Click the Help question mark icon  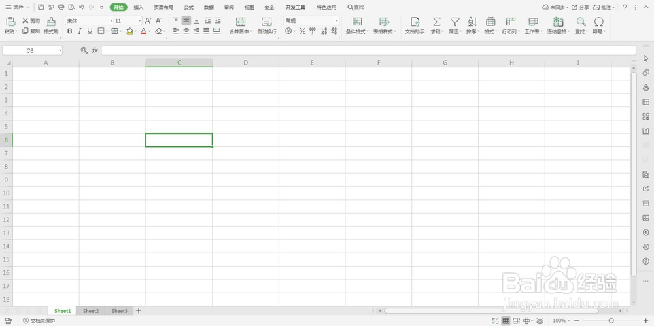pos(625,7)
